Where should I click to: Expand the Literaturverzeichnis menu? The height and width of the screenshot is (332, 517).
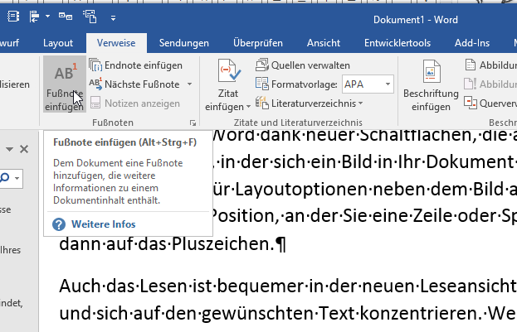310,103
